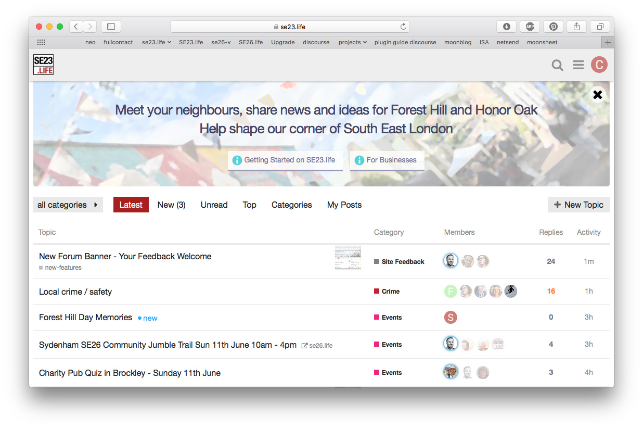Image resolution: width=643 pixels, height=429 pixels.
Task: Click the SE23.LIFE site logo
Action: pos(44,65)
